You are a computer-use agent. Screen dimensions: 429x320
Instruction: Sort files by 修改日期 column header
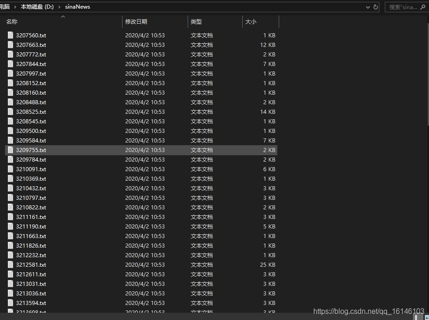click(136, 21)
